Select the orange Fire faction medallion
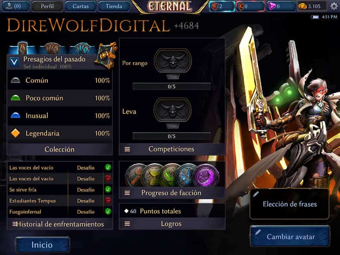Image resolution: width=340 pixels, height=255 pixels. 135,175
